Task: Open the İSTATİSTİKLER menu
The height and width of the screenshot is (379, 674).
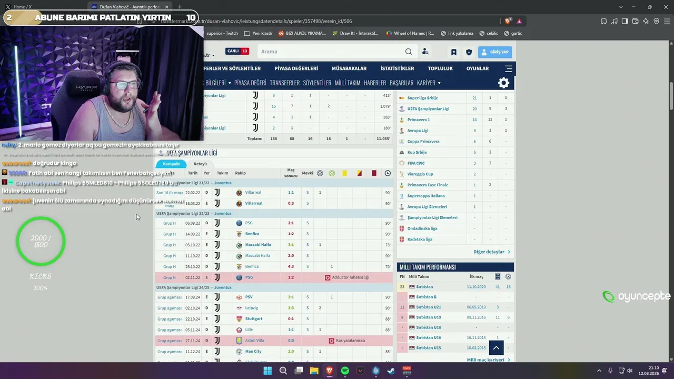Action: [397, 68]
